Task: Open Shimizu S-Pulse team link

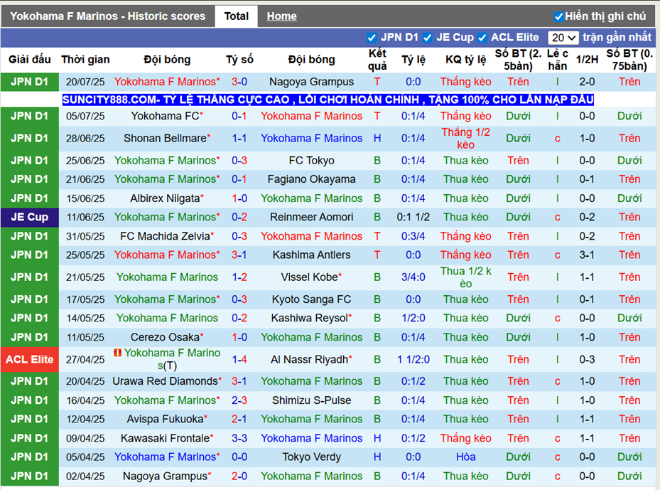Action: 311,400
